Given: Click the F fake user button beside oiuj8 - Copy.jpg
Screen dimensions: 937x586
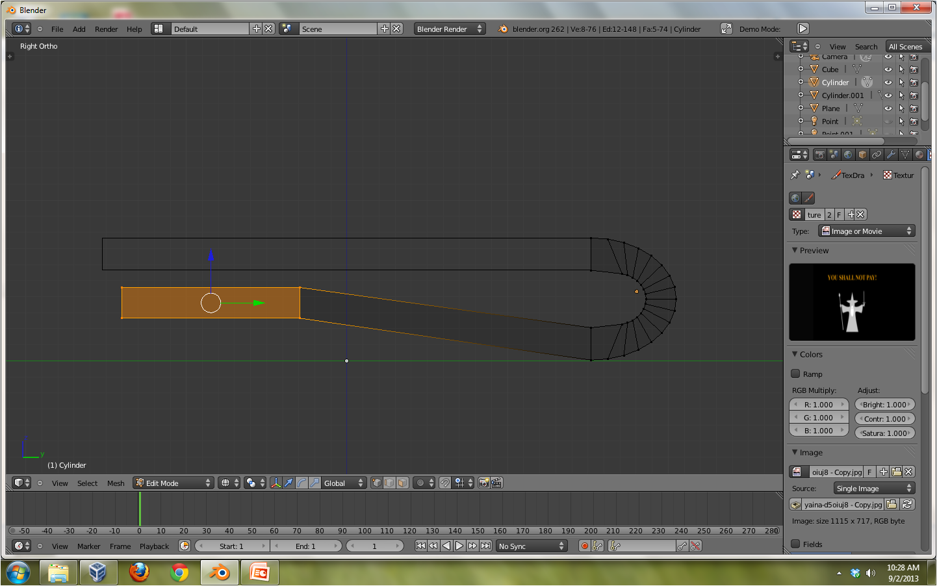Looking at the screenshot, I should [x=869, y=472].
